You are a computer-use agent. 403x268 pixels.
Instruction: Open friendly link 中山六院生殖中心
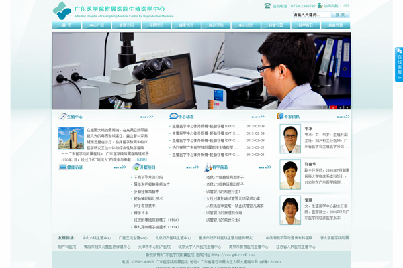point(97,238)
